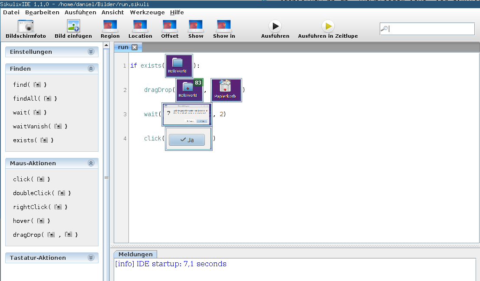Click the Bild einfügen toolbar icon
Viewport: 480px width, 281px height.
(73, 26)
